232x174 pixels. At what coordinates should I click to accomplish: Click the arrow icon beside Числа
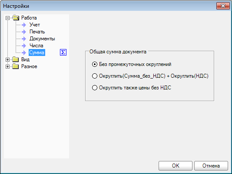(24, 46)
